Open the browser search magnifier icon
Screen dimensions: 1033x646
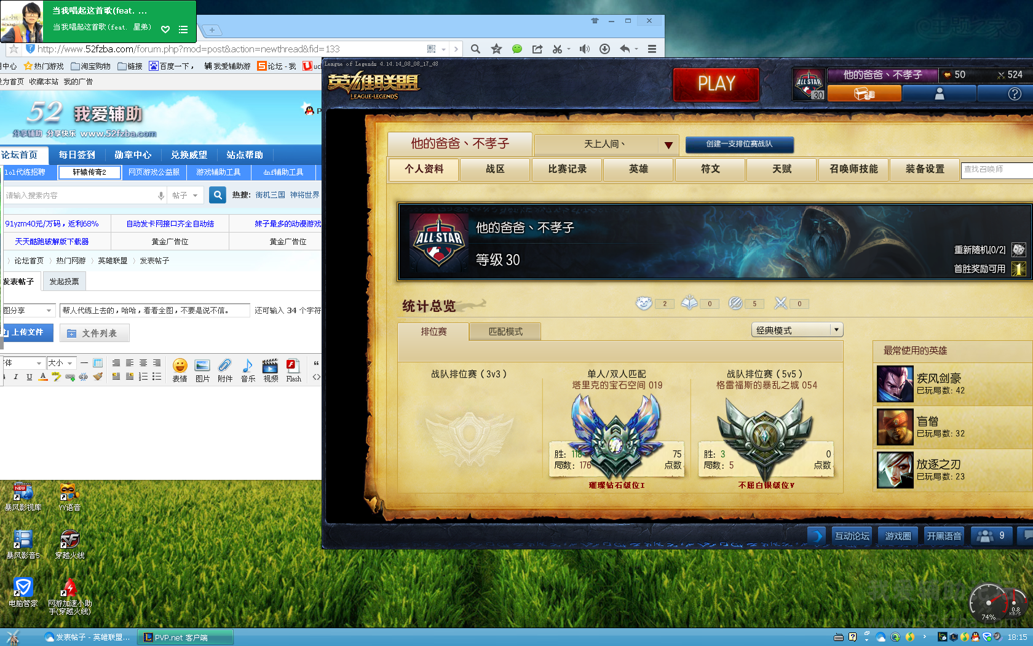tap(475, 49)
